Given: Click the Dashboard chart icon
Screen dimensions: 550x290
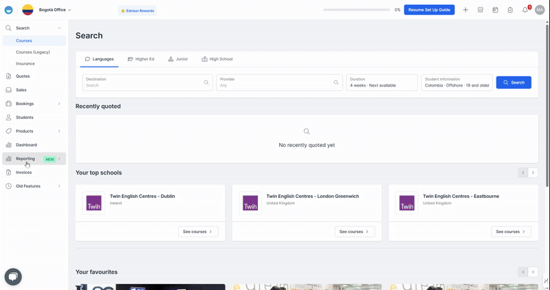Looking at the screenshot, I should click(x=8, y=145).
